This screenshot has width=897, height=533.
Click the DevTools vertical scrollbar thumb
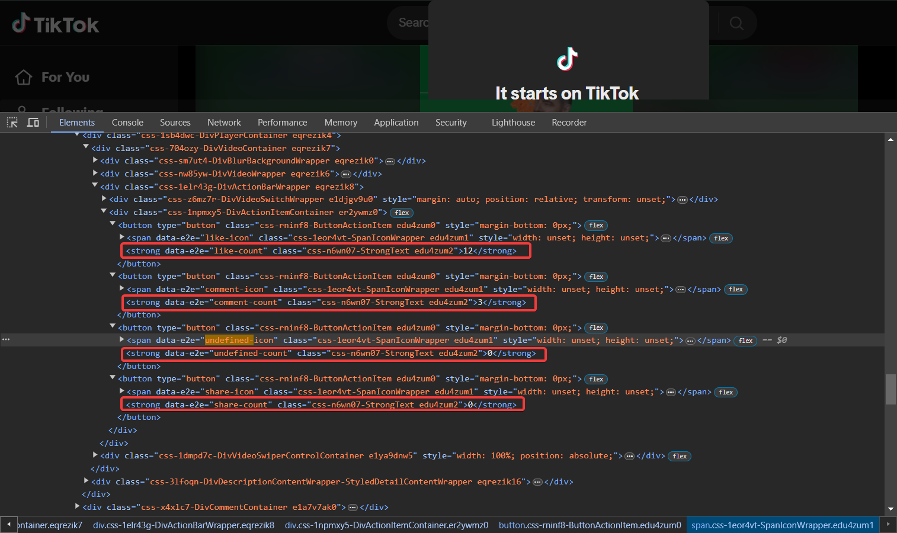pos(891,389)
